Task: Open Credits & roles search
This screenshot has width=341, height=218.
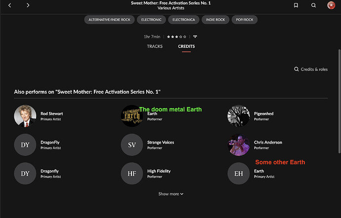Action: click(x=311, y=70)
